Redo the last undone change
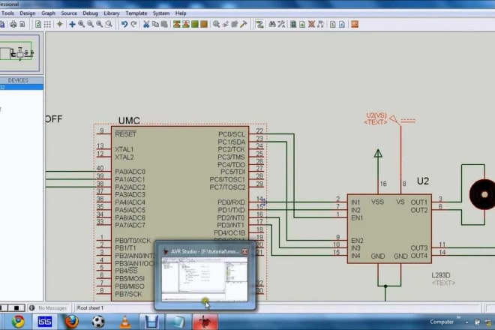Viewport: 495px width, 330px height. coord(133,24)
